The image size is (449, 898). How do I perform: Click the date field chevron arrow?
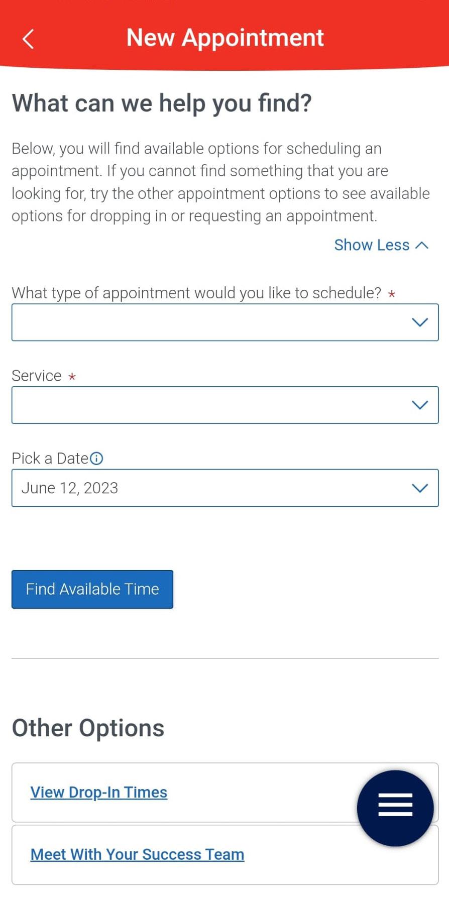419,488
